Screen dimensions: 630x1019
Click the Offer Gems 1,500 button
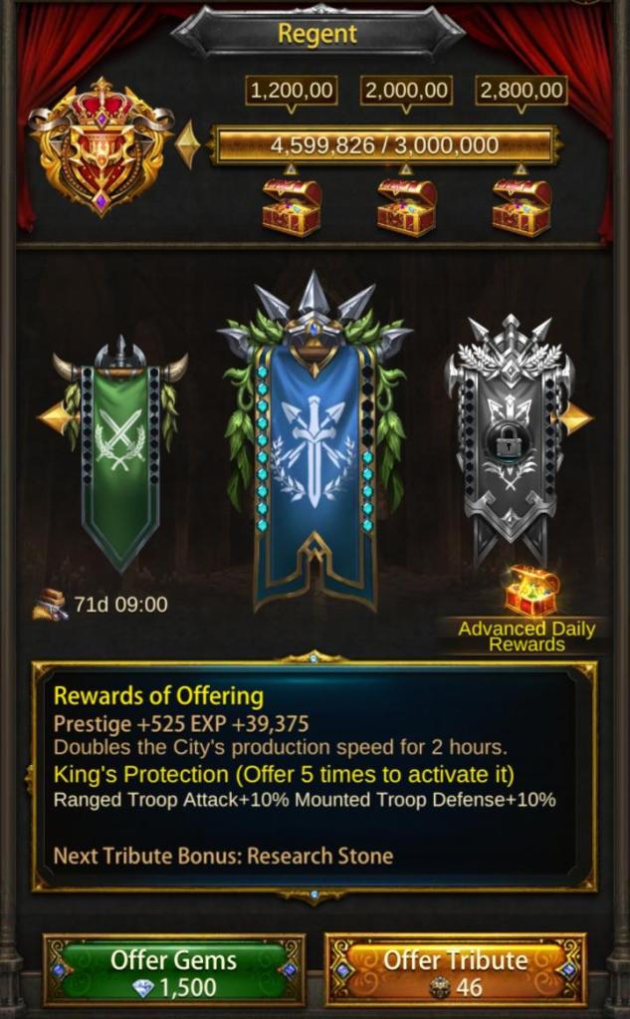(x=174, y=972)
